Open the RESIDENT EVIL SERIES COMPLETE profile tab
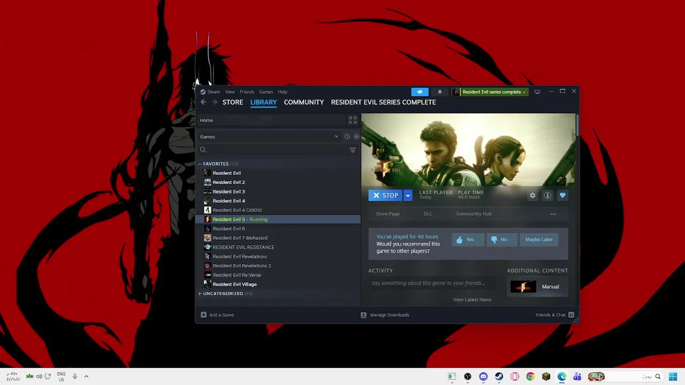685x385 pixels. pos(383,102)
